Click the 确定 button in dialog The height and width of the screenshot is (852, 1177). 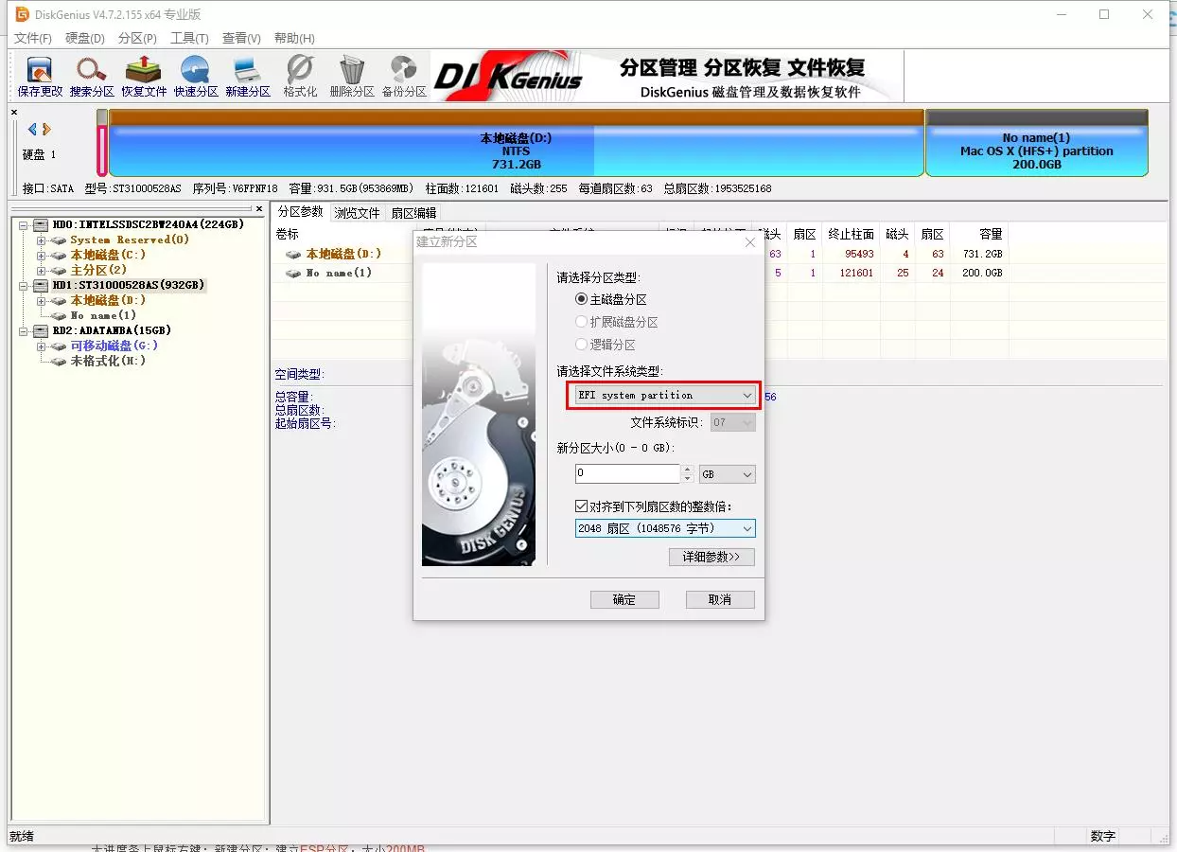tap(624, 599)
